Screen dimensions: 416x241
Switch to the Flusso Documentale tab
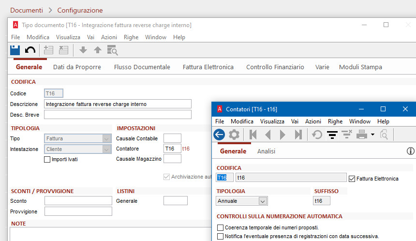(x=142, y=67)
